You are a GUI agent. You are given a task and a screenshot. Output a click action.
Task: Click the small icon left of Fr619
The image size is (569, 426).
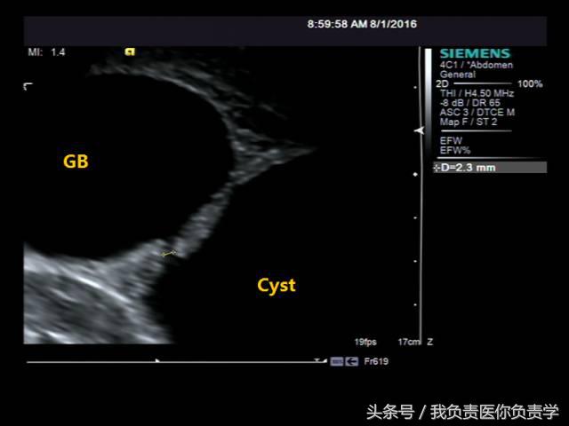click(337, 362)
